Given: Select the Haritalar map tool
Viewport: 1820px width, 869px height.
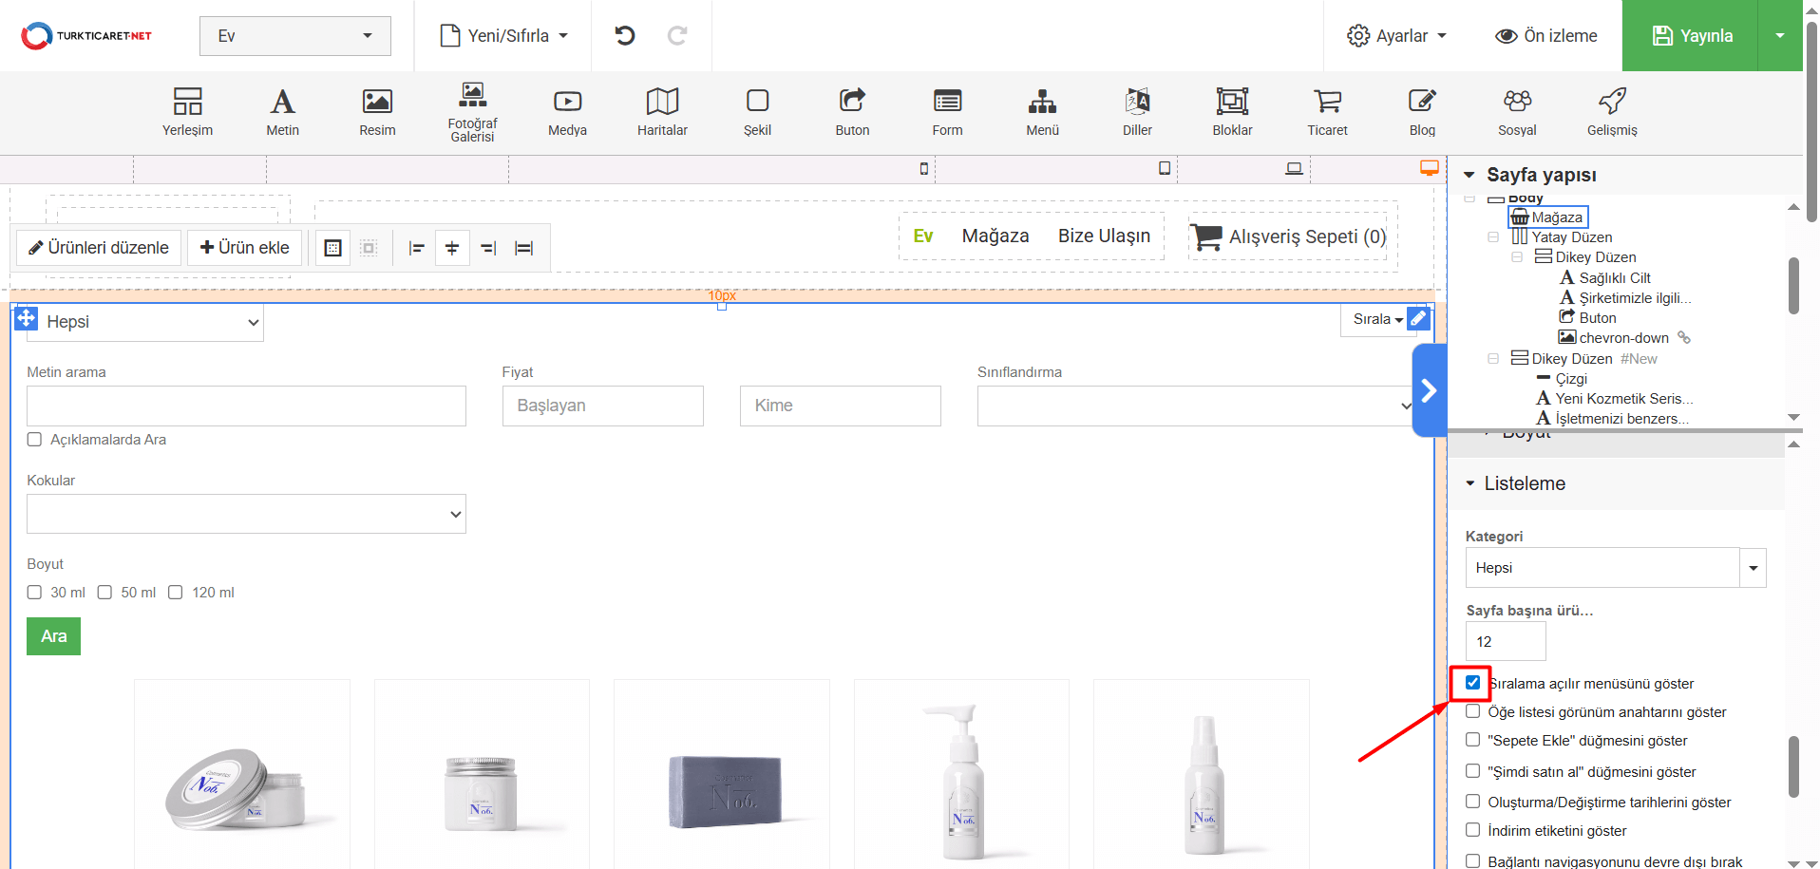Looking at the screenshot, I should point(662,111).
